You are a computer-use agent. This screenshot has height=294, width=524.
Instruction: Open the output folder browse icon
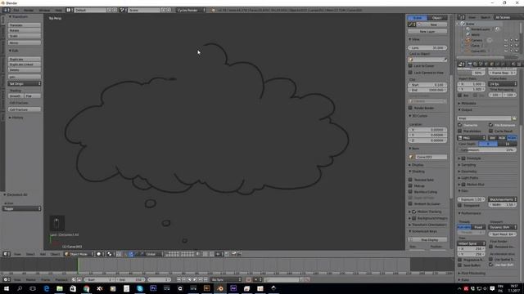coord(514,118)
